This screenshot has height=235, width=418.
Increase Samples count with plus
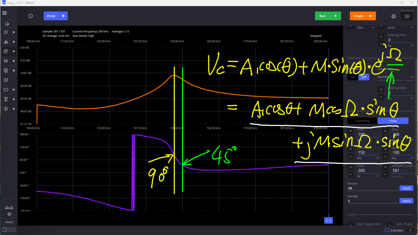385,167
